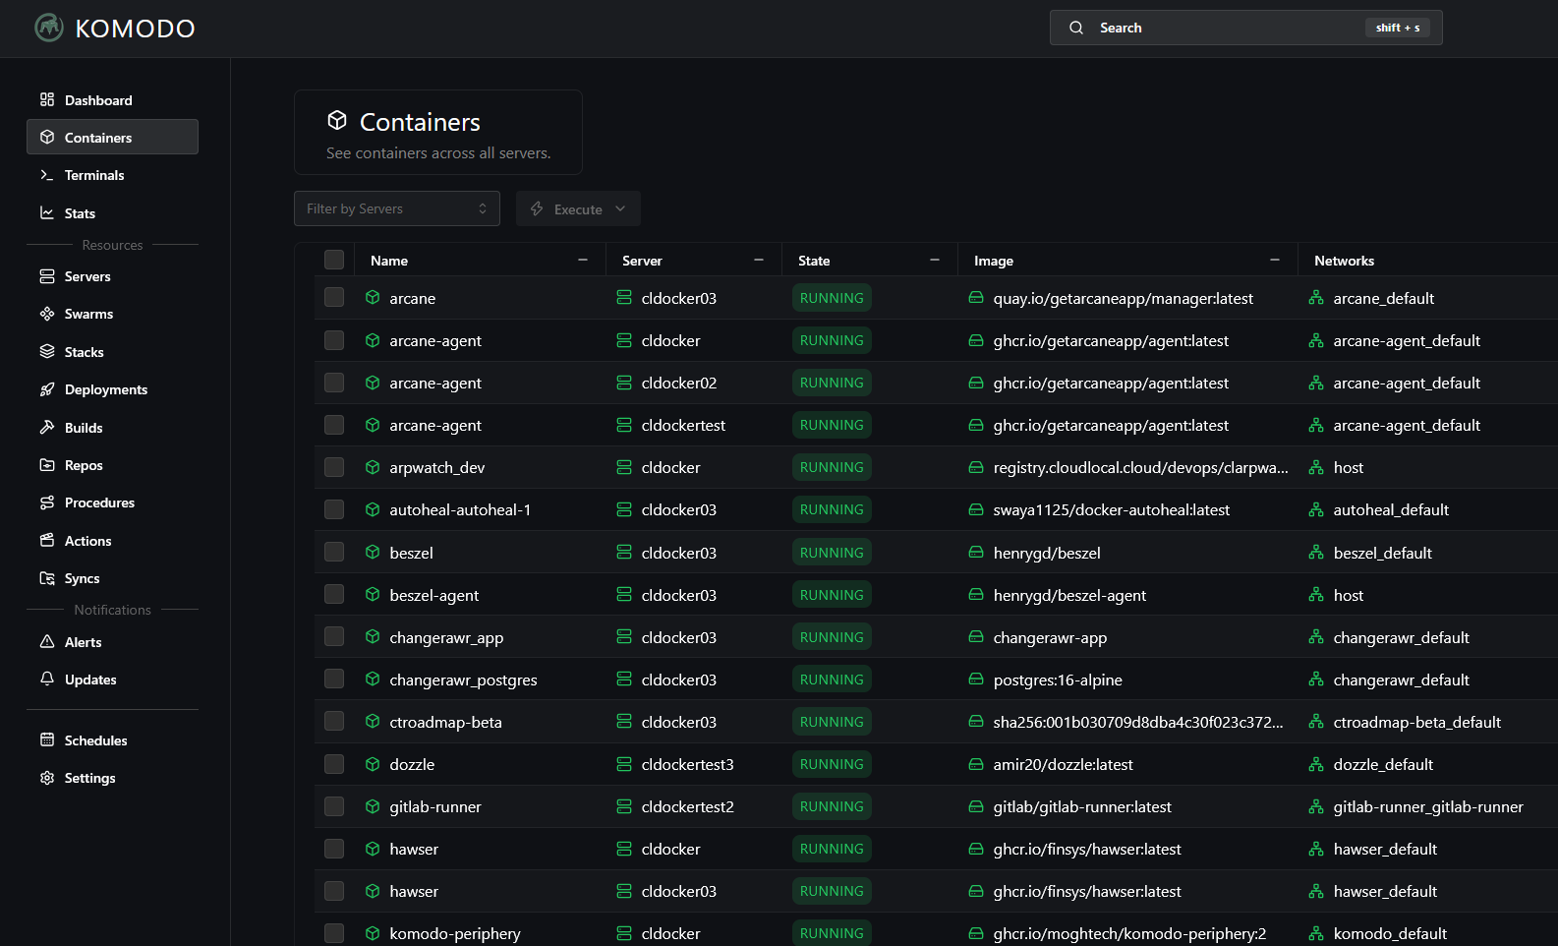Click the container icon beside komodo-periphery
1558x946 pixels.
(x=373, y=933)
